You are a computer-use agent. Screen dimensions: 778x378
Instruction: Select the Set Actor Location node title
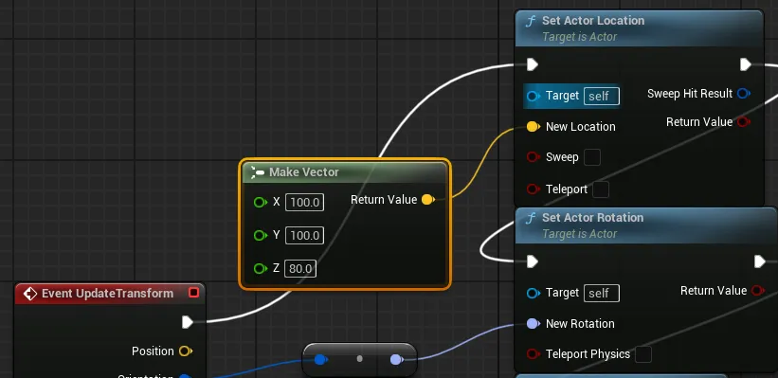(x=593, y=20)
